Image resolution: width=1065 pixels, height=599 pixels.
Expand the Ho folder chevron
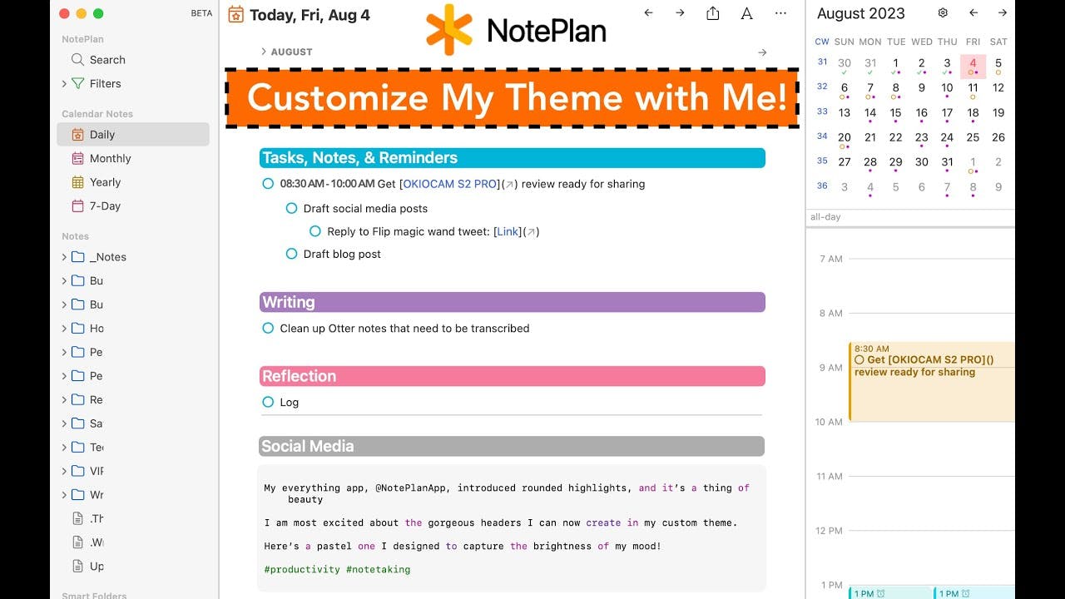[x=64, y=329]
